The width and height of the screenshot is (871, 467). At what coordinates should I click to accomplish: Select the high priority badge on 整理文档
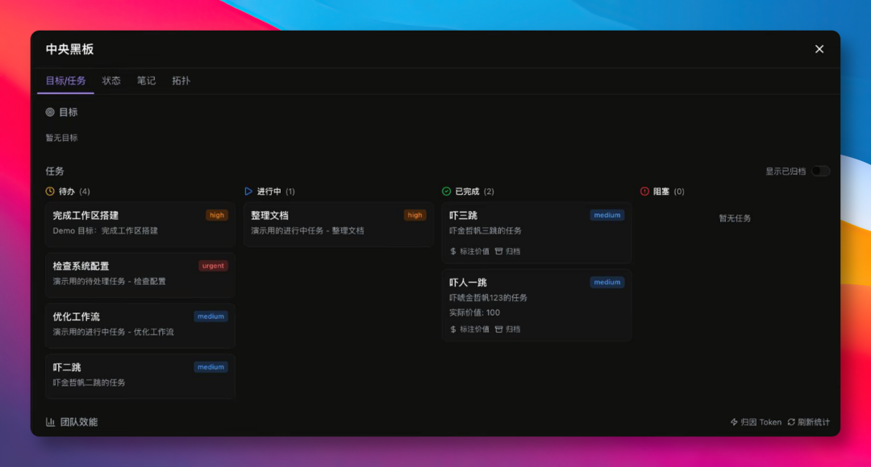coord(415,215)
